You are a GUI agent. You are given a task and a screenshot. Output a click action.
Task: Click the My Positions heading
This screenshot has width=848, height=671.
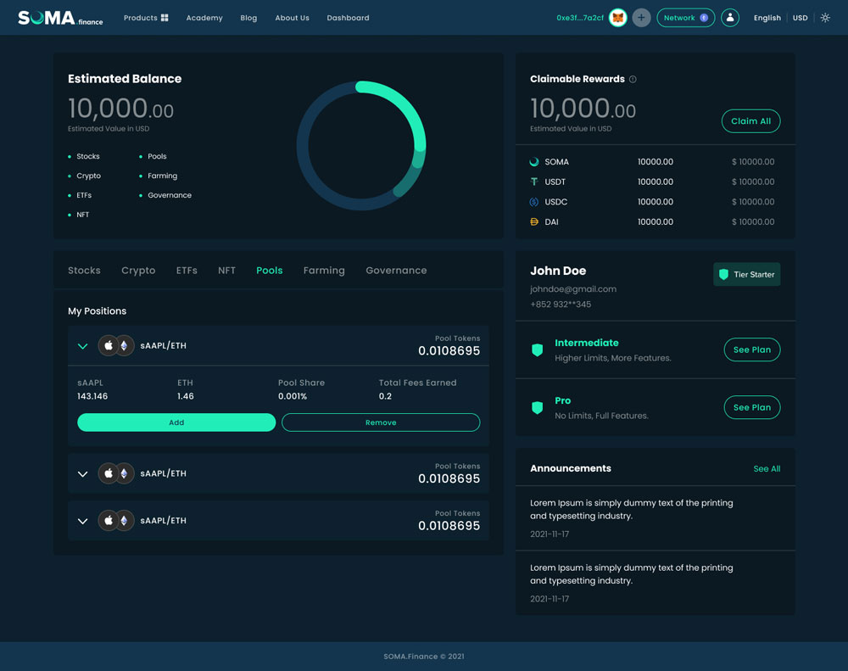click(98, 311)
